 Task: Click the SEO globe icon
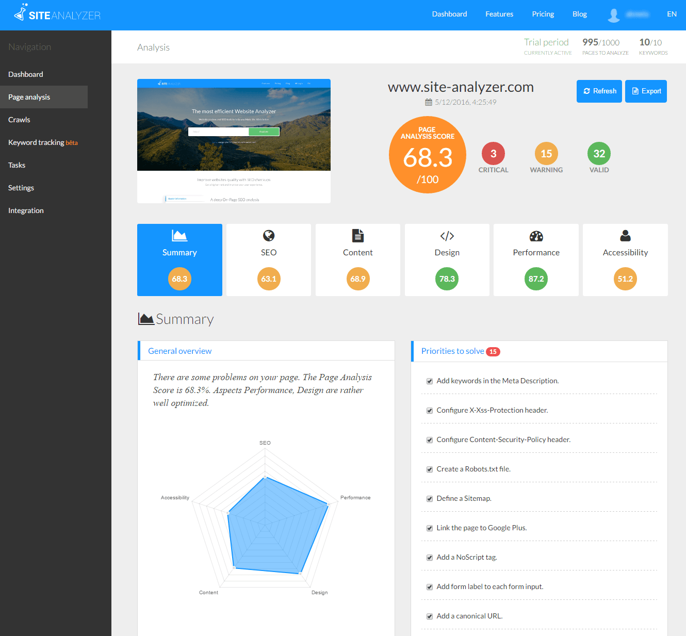pyautogui.click(x=269, y=236)
